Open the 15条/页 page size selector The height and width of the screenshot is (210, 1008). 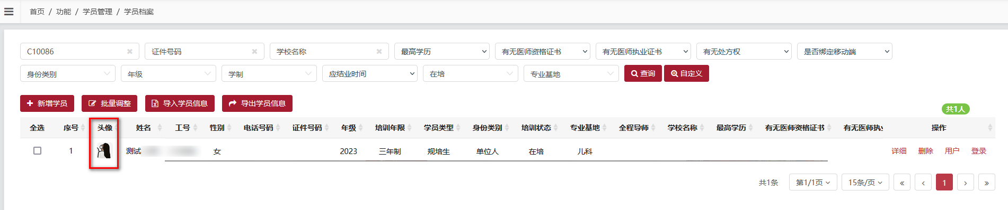[x=865, y=183]
